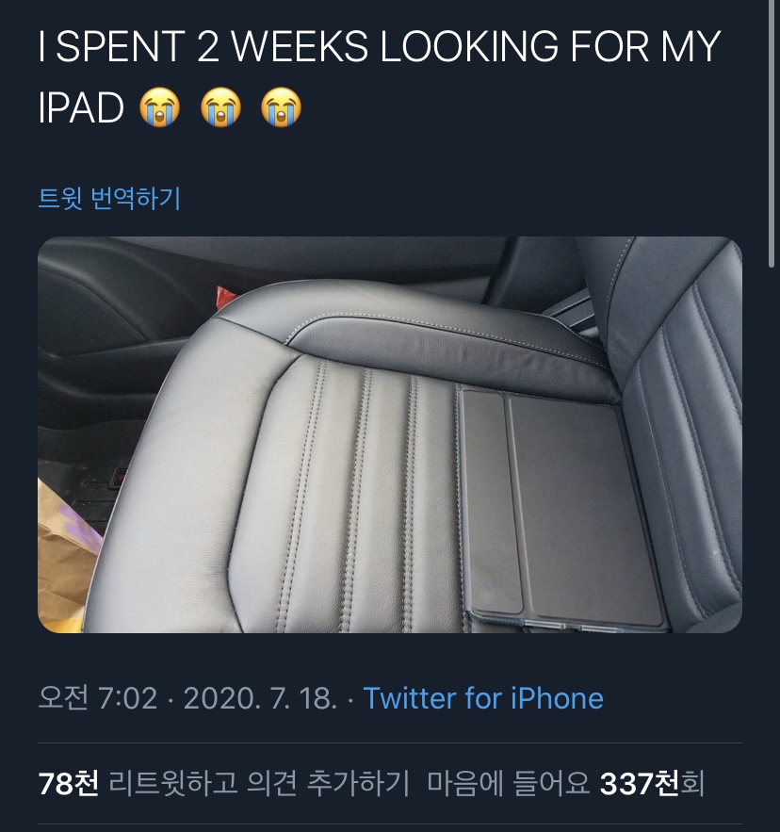780x832 pixels.
Task: Click the red object beside seat
Action: 224,296
